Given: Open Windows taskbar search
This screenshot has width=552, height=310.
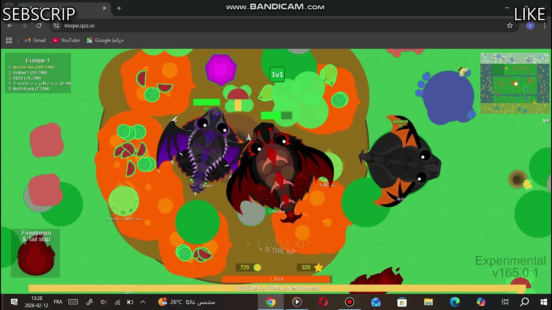Looking at the screenshot, I should click(524, 302).
